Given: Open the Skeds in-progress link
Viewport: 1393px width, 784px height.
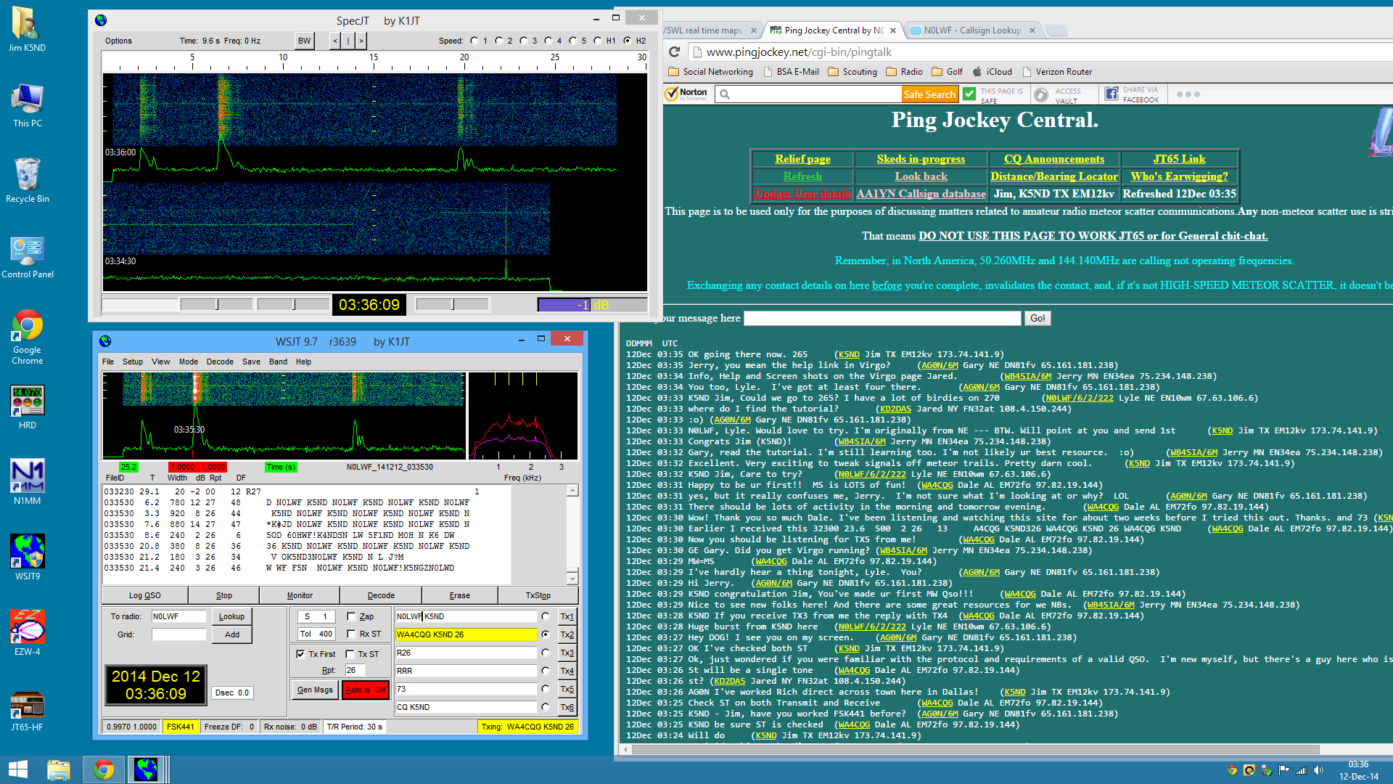Looking at the screenshot, I should [921, 159].
